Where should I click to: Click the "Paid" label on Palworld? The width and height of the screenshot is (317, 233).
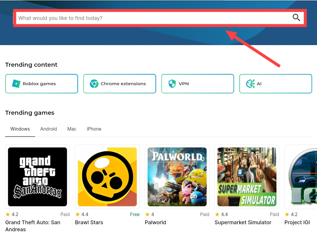[x=205, y=215]
